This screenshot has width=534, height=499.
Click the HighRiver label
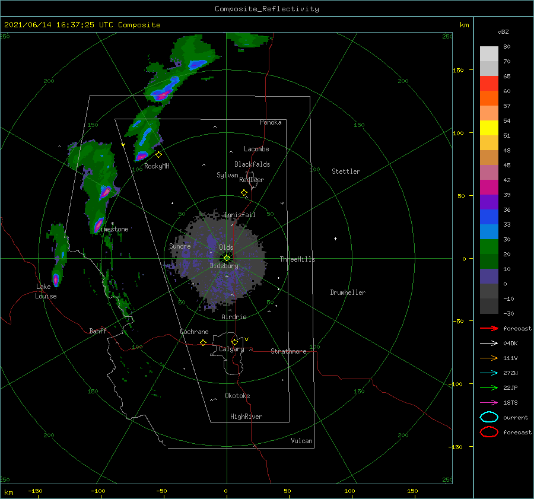point(246,417)
